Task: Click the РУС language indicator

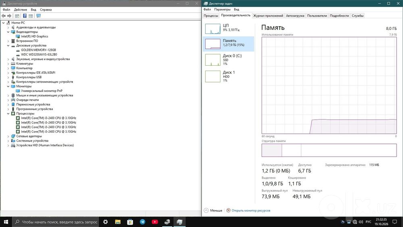Action: pyautogui.click(x=368, y=222)
